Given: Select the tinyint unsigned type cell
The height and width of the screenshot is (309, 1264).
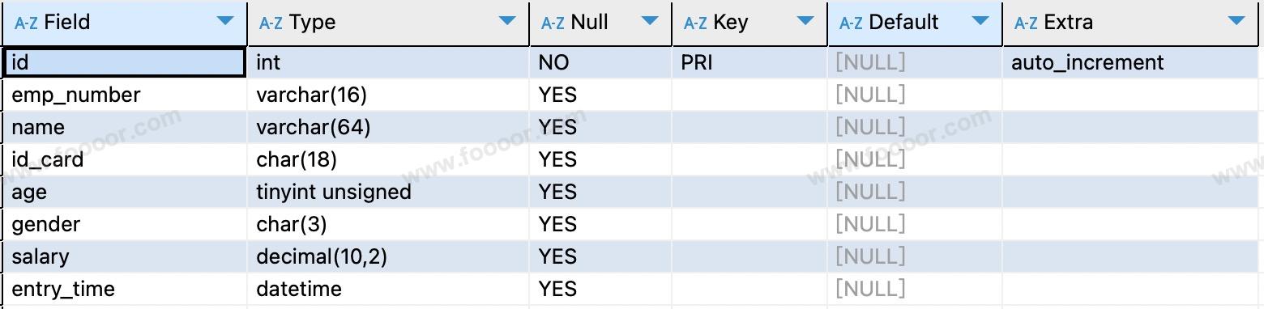Looking at the screenshot, I should click(x=388, y=192).
